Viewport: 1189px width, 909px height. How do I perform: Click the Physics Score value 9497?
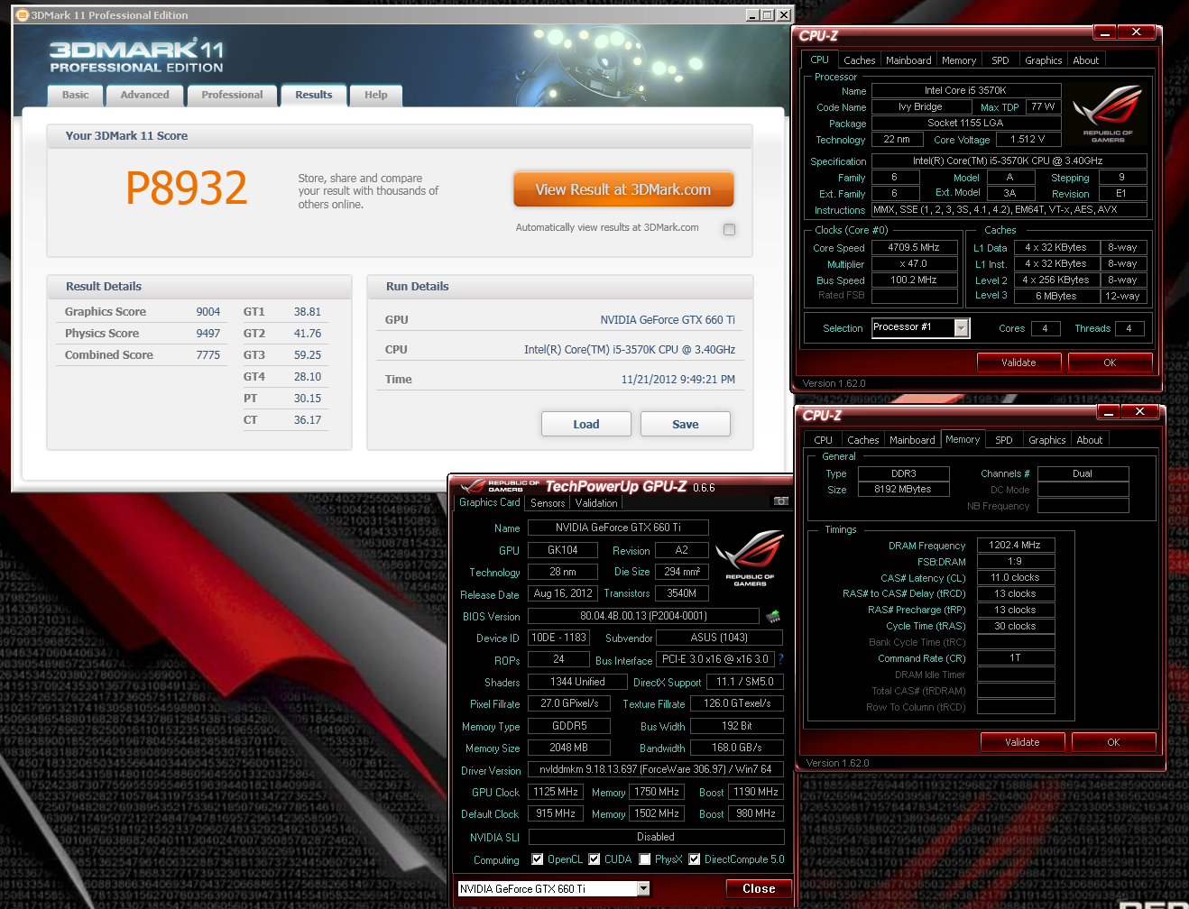click(x=208, y=333)
